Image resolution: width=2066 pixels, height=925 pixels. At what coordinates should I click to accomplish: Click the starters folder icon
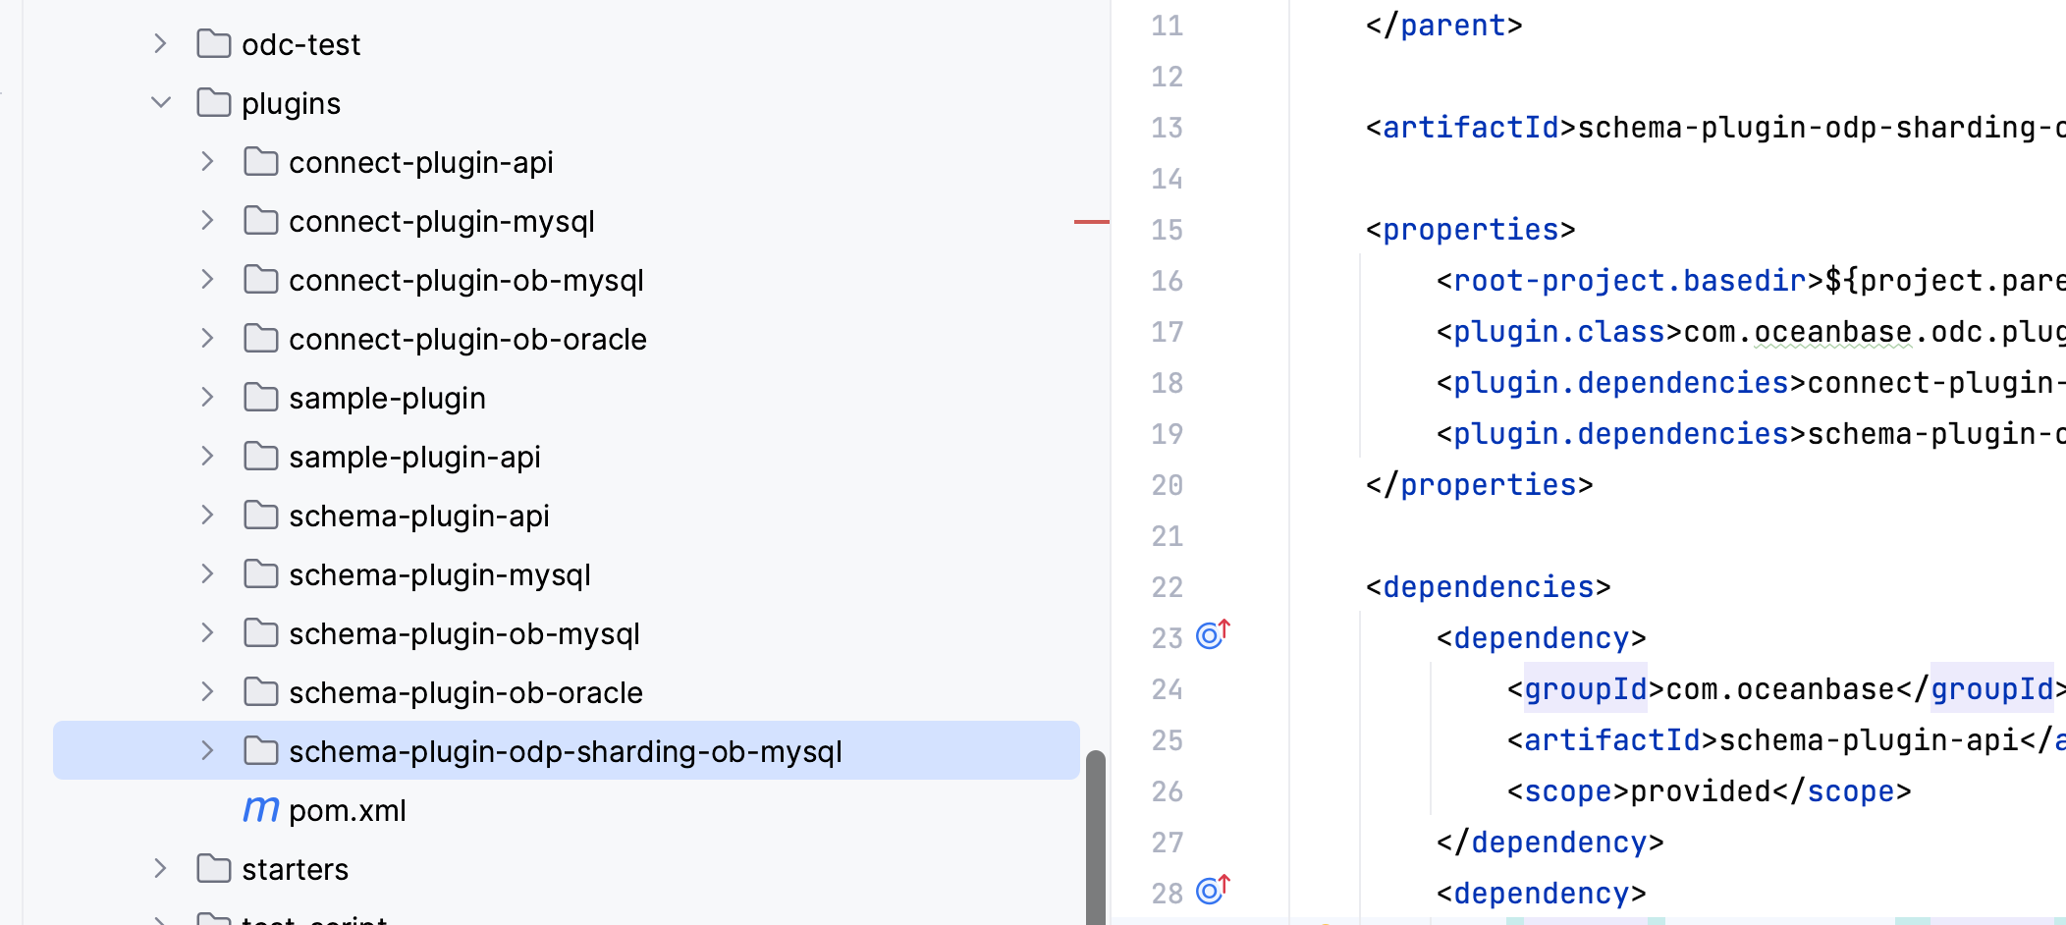(213, 869)
